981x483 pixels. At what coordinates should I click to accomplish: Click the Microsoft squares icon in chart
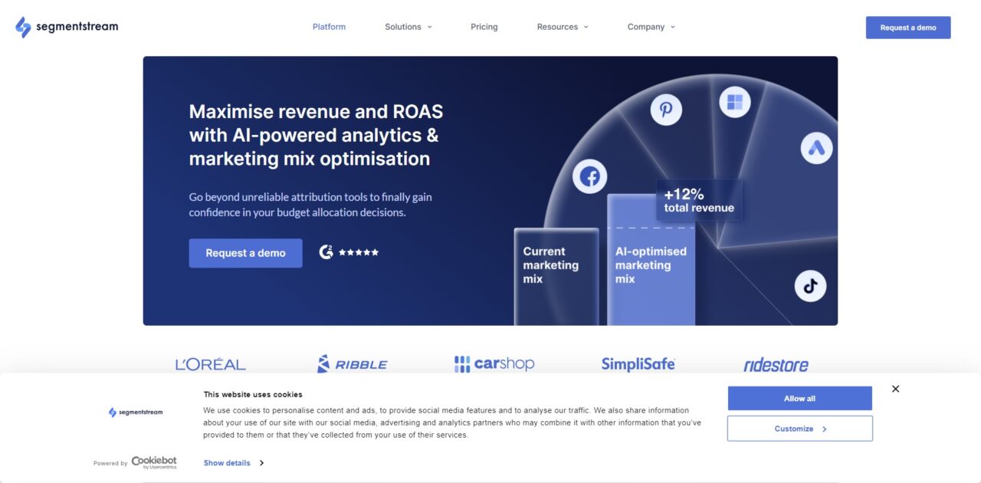tap(735, 102)
